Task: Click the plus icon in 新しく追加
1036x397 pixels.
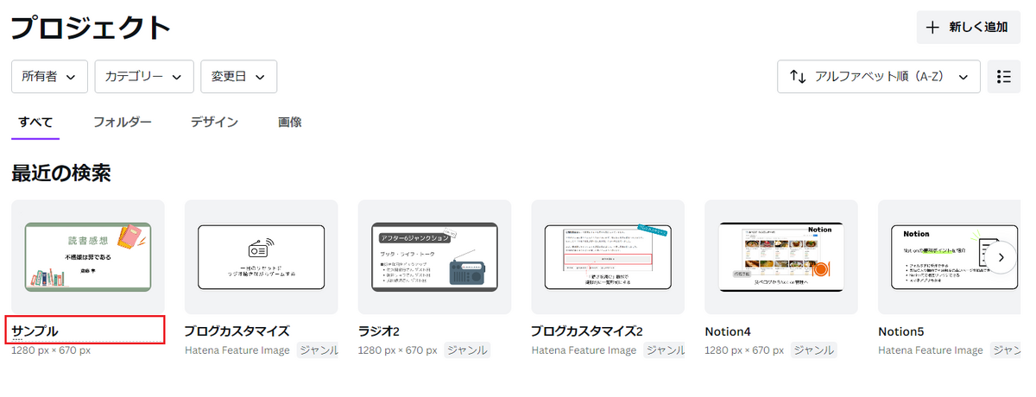Action: click(x=932, y=27)
